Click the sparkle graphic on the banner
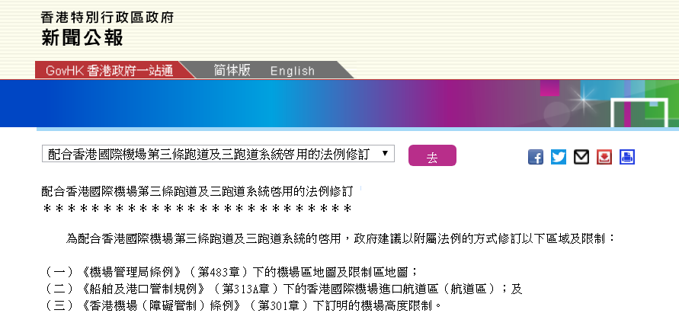Viewport: 679px width, 326px height. 585,97
